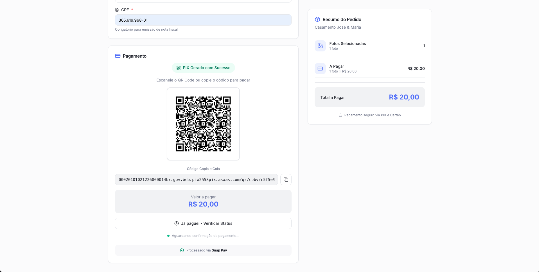Image resolution: width=539 pixels, height=272 pixels.
Task: Click Escaneie o QR Code instruction text
Action: click(x=203, y=80)
